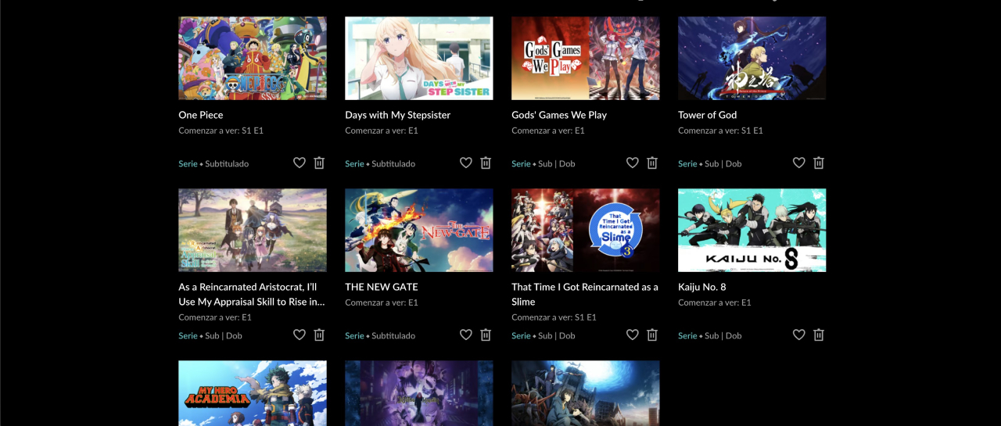Viewport: 1001px width, 426px height.
Task: Select the Tower of God thumbnail
Action: pyautogui.click(x=752, y=59)
